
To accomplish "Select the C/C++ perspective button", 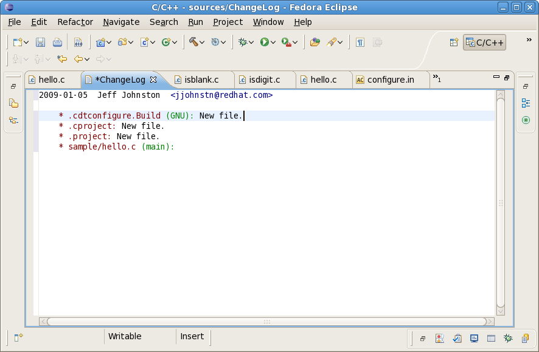I will (x=484, y=42).
